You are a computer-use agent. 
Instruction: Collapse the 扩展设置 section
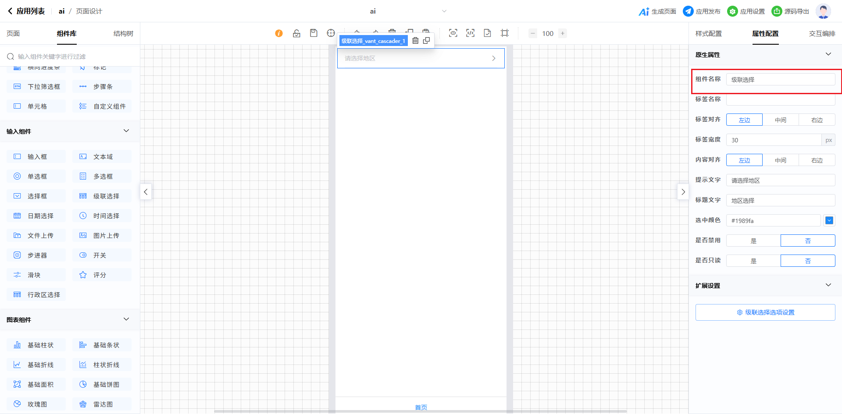pyautogui.click(x=828, y=285)
